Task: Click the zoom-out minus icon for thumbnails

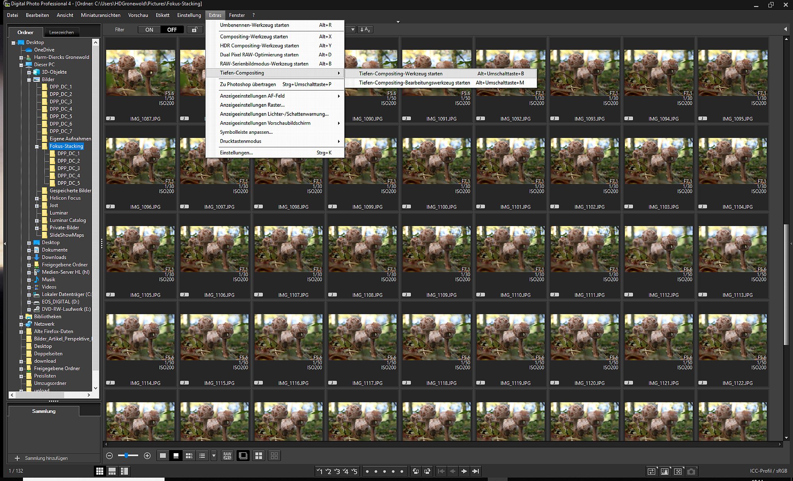Action: coord(110,456)
